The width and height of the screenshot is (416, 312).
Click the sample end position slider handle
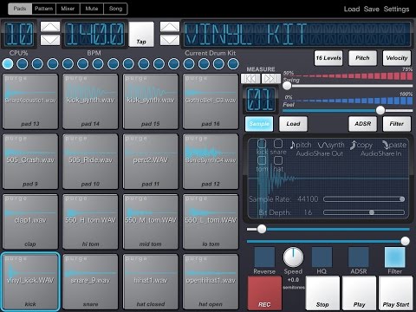406,241
